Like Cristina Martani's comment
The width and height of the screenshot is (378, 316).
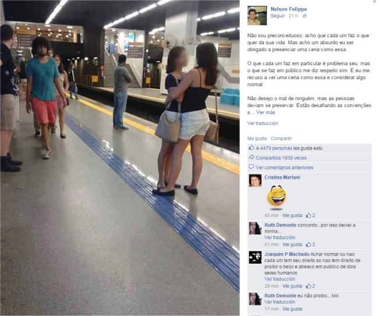click(292, 215)
